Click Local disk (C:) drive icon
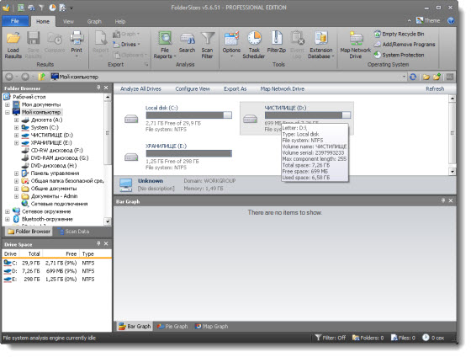Image resolution: width=471 pixels, height=357 pixels. [x=131, y=119]
